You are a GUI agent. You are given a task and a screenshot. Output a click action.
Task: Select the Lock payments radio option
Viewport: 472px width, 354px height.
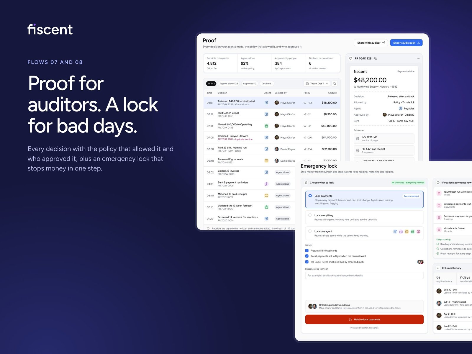[x=310, y=196]
